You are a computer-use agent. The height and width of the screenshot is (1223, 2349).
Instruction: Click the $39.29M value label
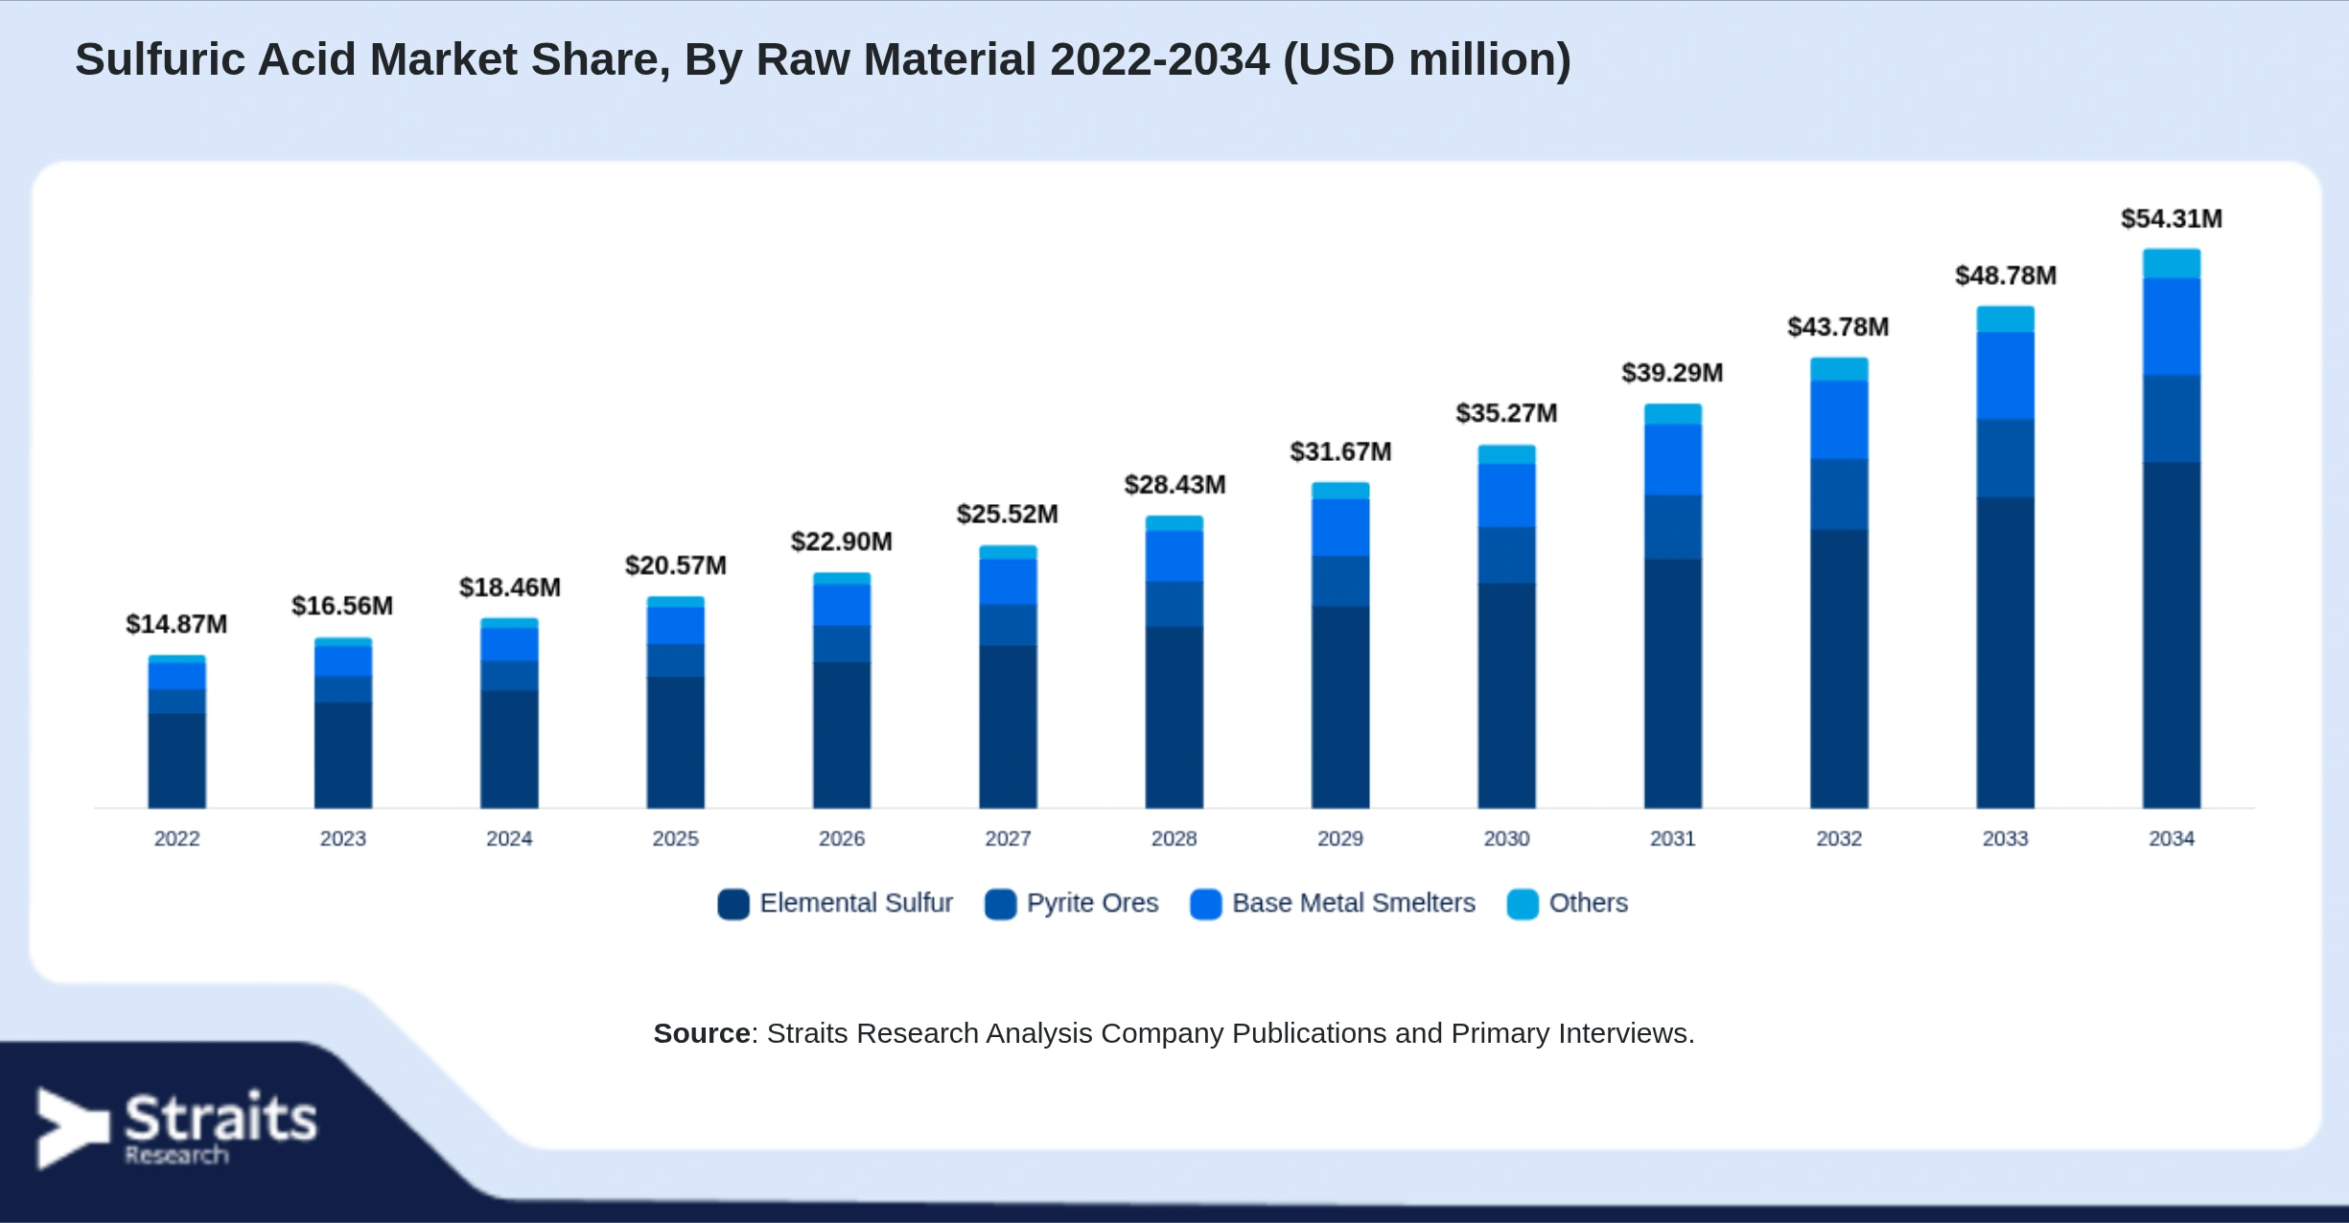[x=1673, y=373]
